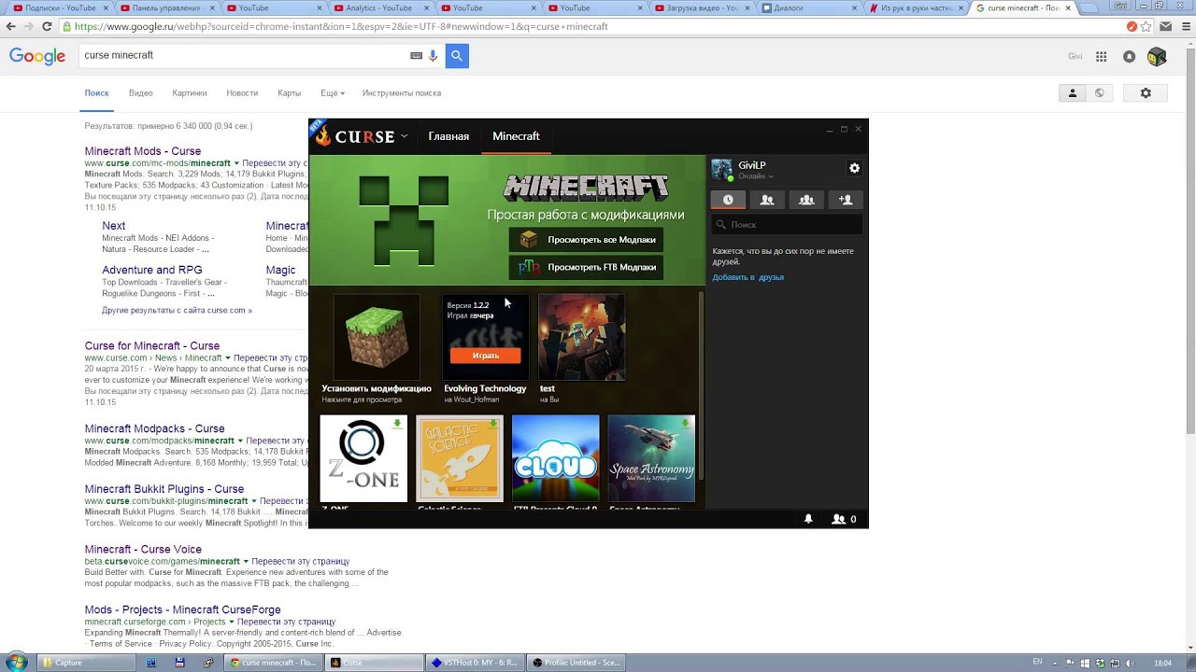1196x672 pixels.
Task: Open 'Установить модификацию' grass block tile
Action: (x=377, y=338)
